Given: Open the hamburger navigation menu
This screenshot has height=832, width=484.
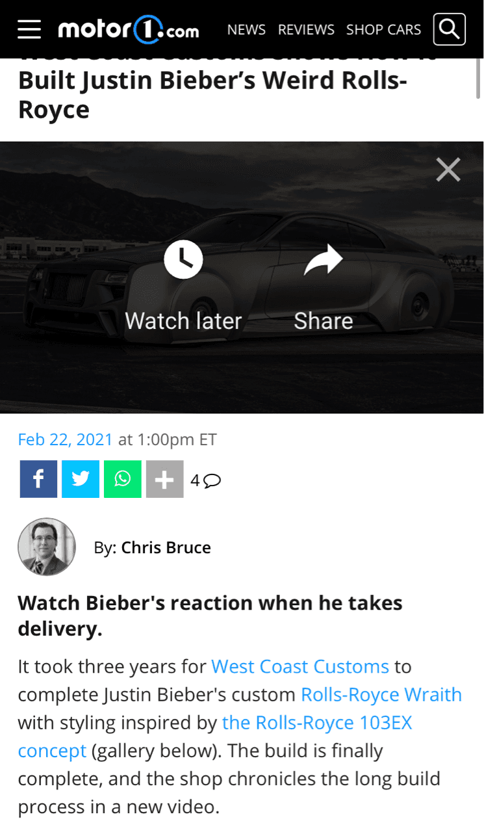Looking at the screenshot, I should click(29, 29).
